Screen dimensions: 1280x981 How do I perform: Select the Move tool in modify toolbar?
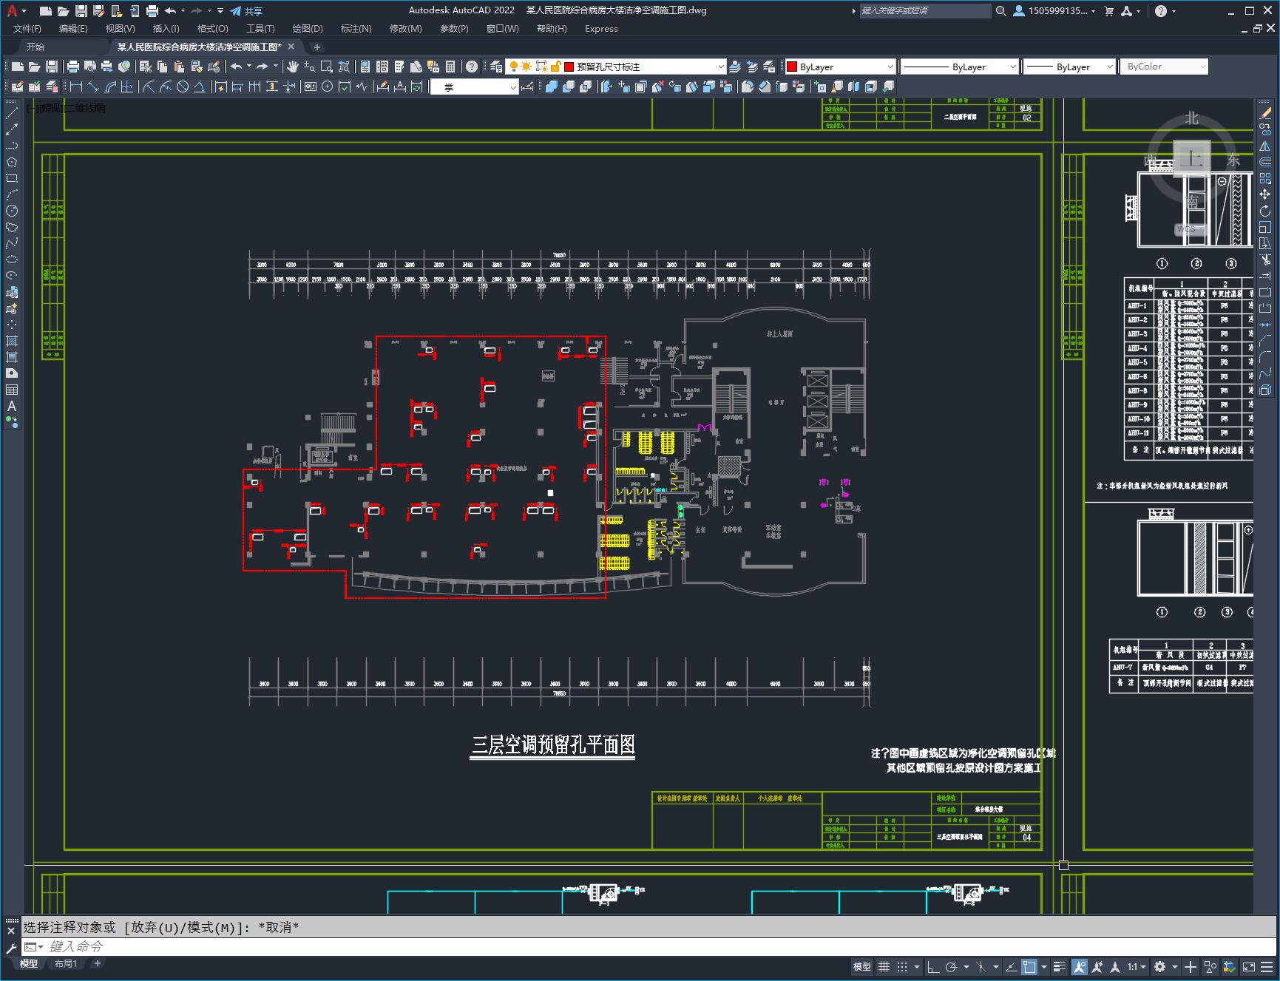pyautogui.click(x=1265, y=195)
